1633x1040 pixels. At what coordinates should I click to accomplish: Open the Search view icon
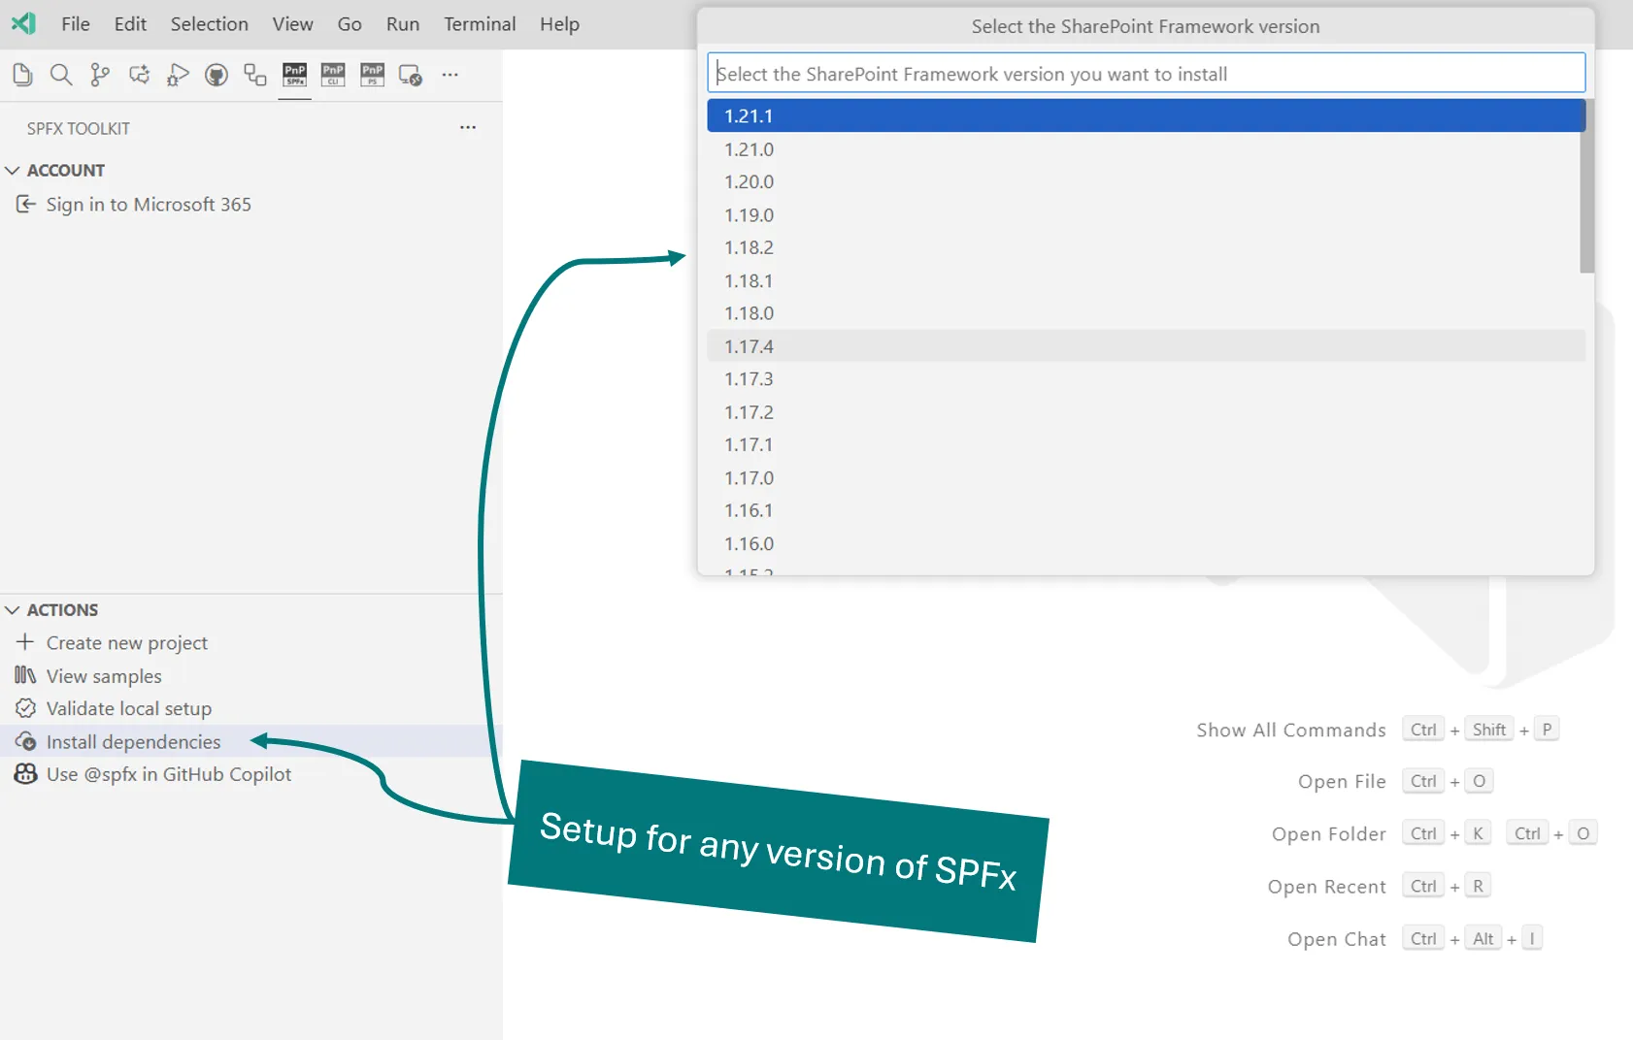61,75
